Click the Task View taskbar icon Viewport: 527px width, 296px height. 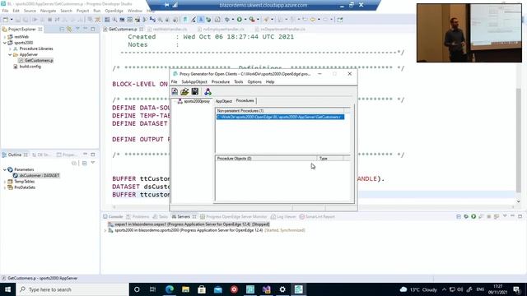pos(152,289)
